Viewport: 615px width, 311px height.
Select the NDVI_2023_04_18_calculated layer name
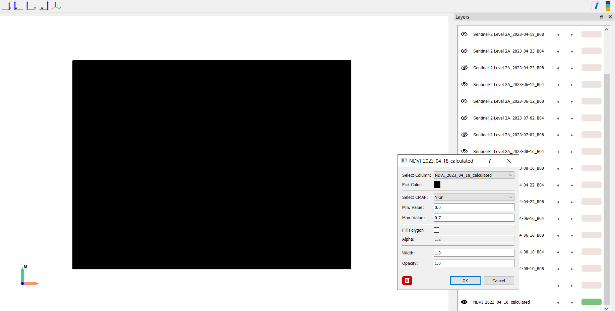point(501,302)
